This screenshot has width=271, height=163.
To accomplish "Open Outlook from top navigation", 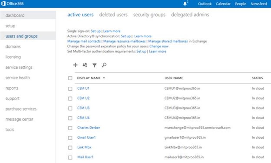I will 205,4.
